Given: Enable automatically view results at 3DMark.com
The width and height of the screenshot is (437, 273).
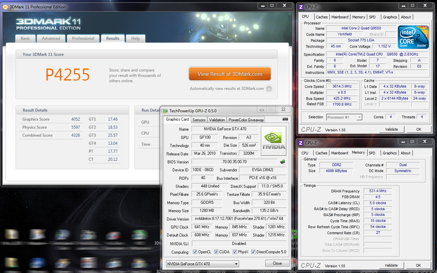Looking at the screenshot, I should 269,89.
